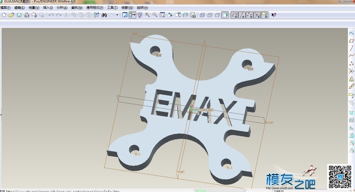Print the current model
Viewport: 355px width, 192px height.
click(27, 15)
